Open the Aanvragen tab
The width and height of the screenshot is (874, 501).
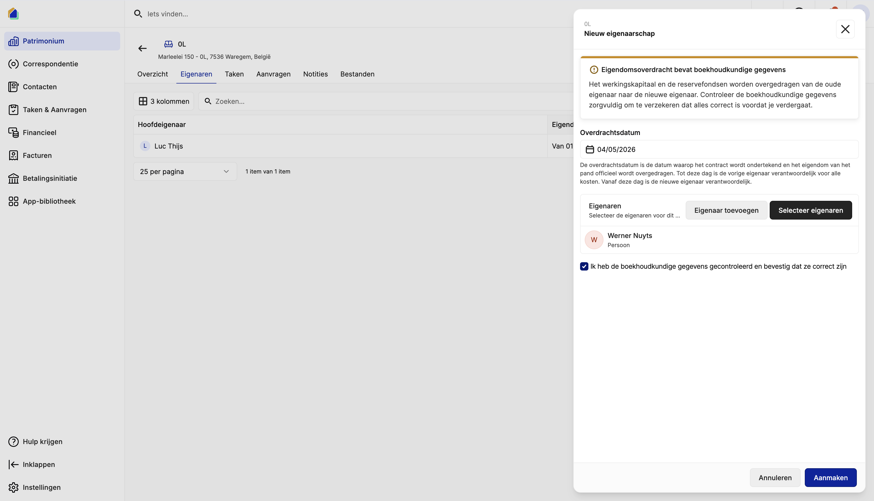click(274, 74)
